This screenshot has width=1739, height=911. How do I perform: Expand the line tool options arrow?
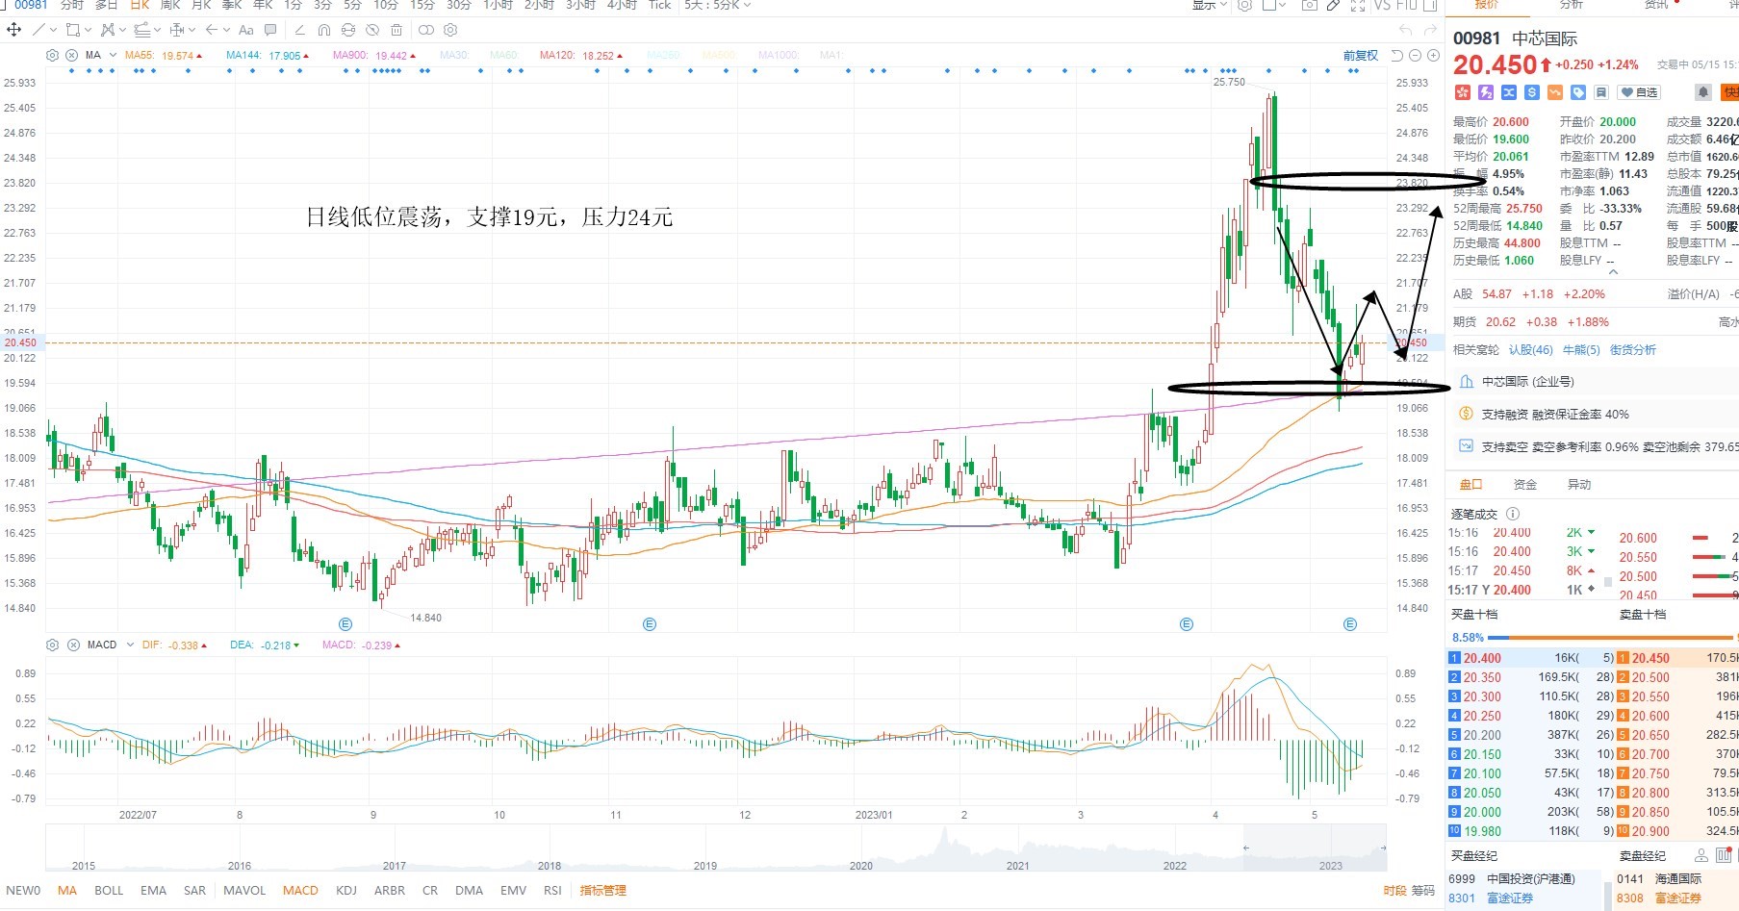click(53, 30)
